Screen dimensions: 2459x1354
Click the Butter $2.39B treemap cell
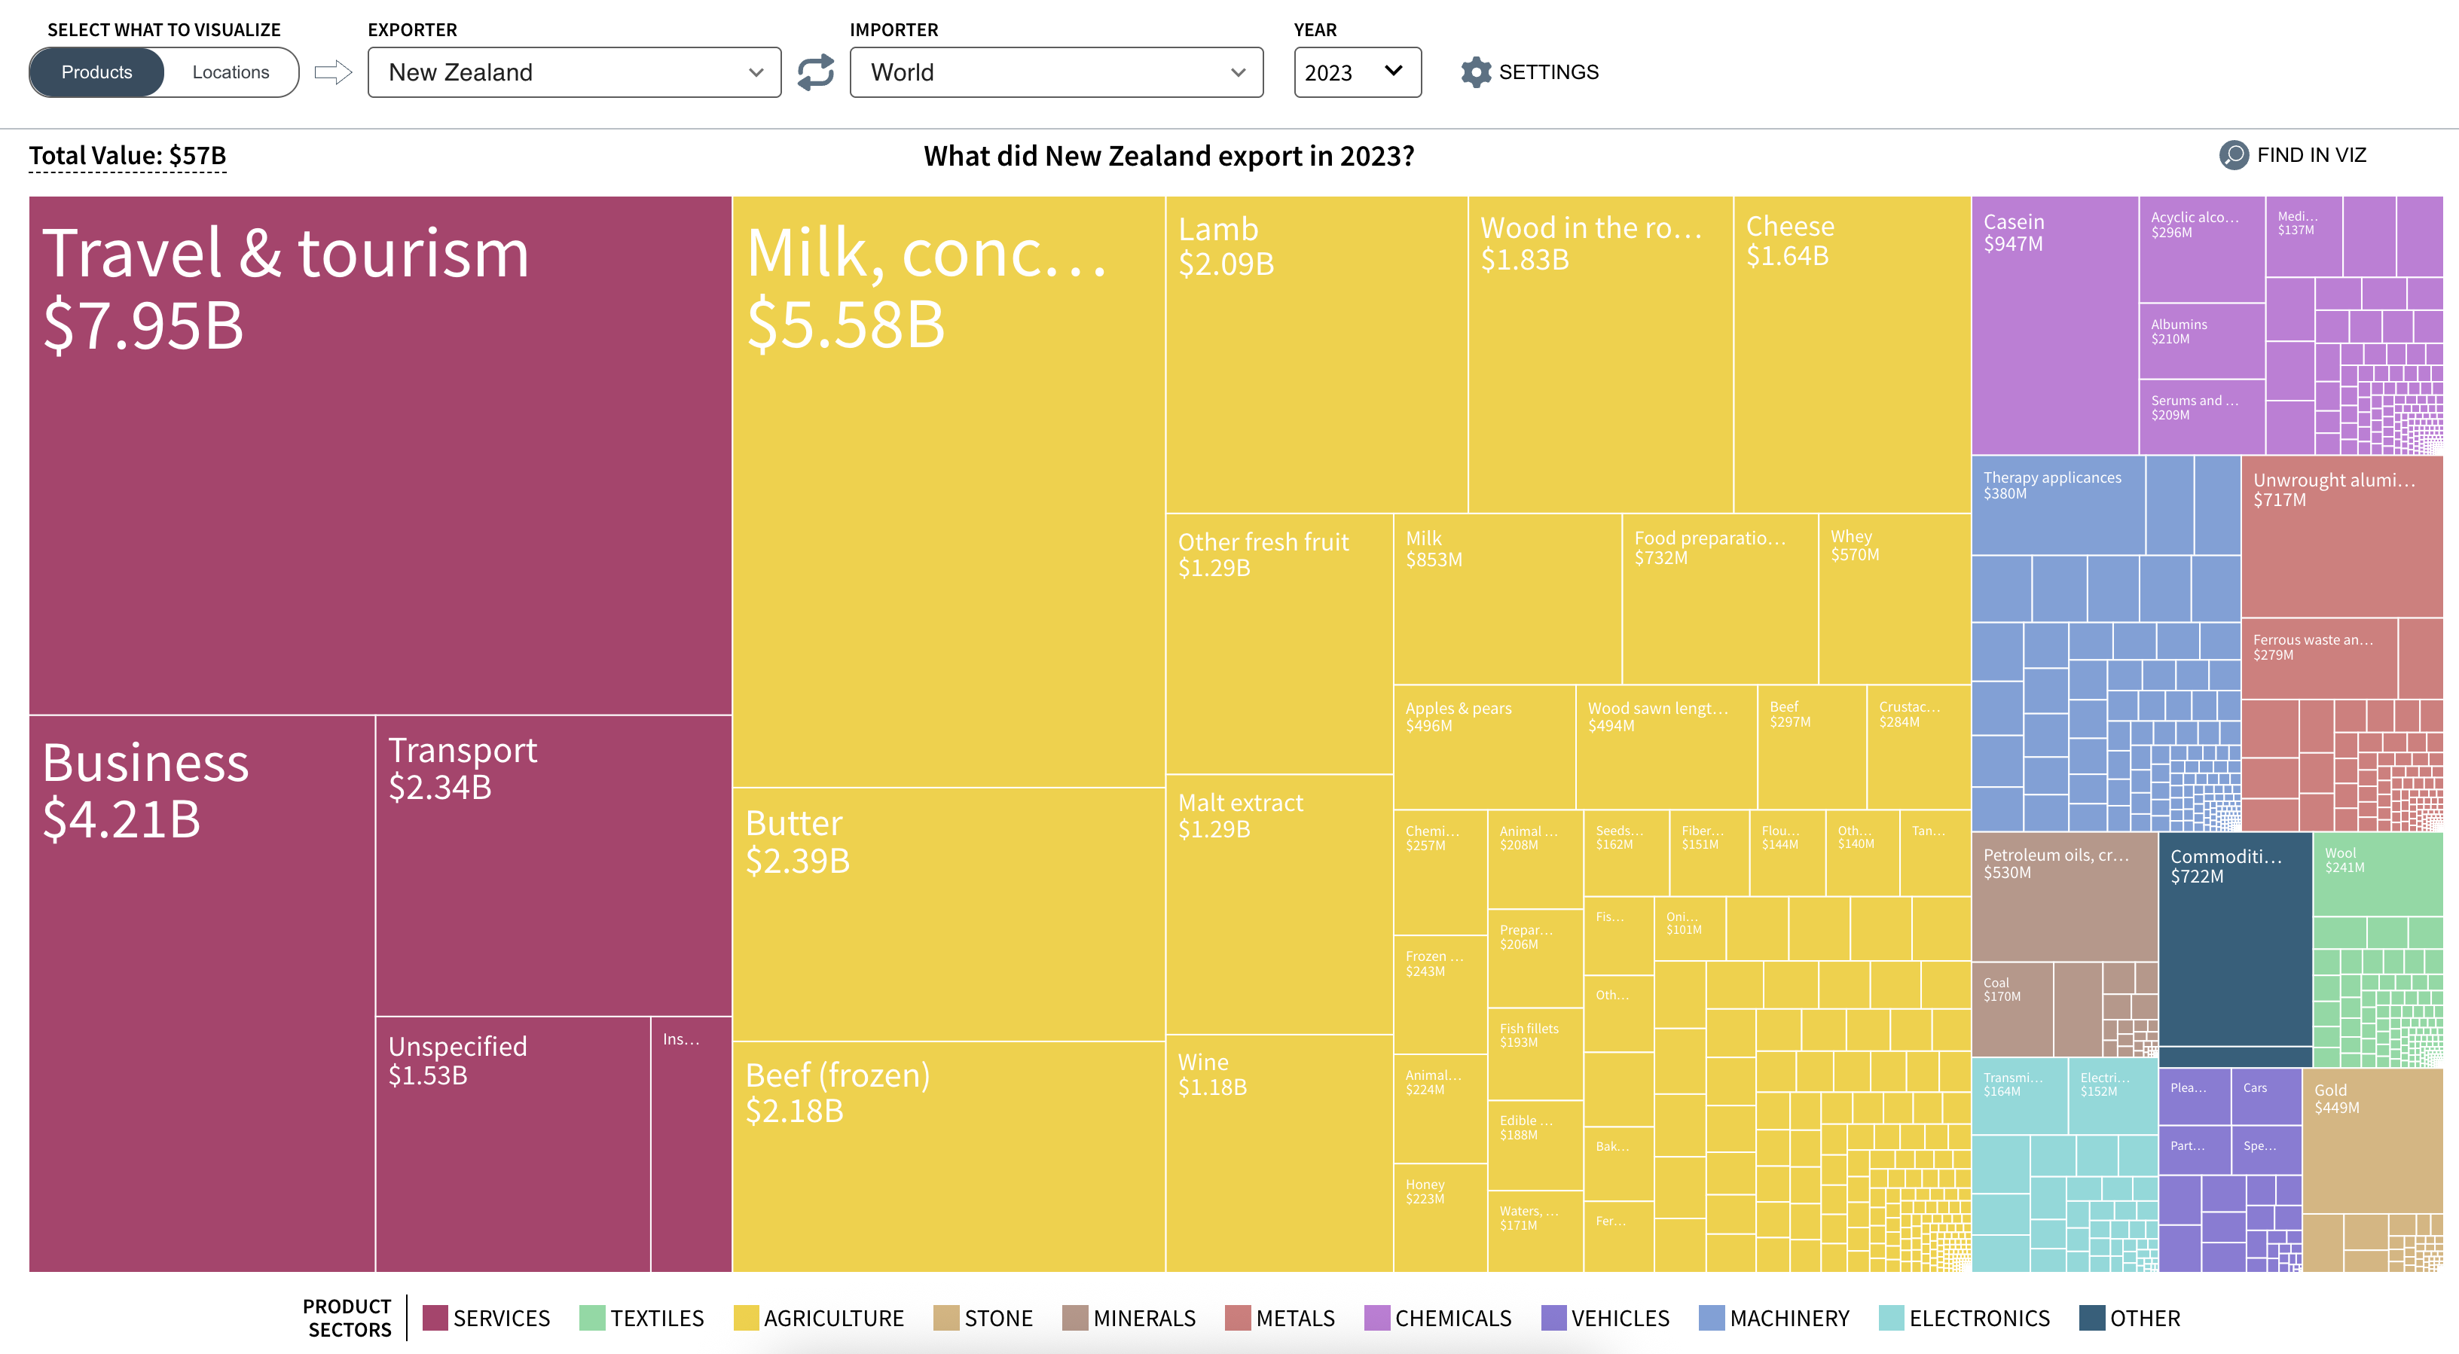pyautogui.click(x=948, y=913)
